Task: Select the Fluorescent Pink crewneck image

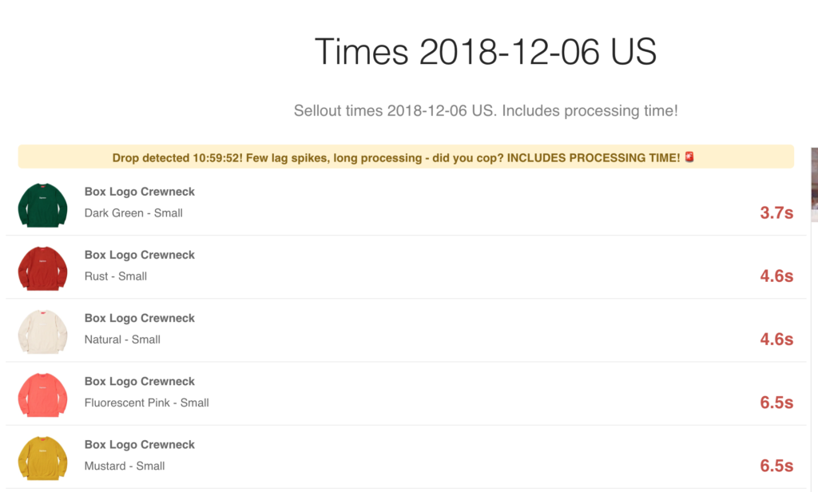Action: [x=43, y=395]
